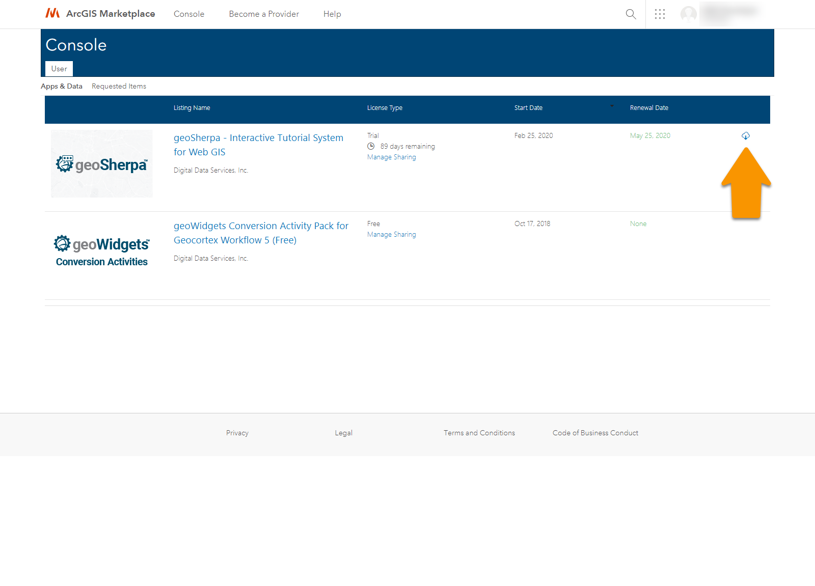
Task: Click Manage Sharing for geoWidgets free license
Action: 391,234
